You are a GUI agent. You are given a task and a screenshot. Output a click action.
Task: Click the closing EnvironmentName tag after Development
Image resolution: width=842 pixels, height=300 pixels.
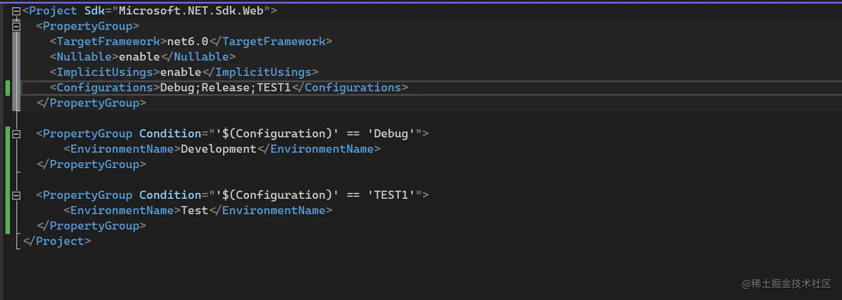point(319,149)
